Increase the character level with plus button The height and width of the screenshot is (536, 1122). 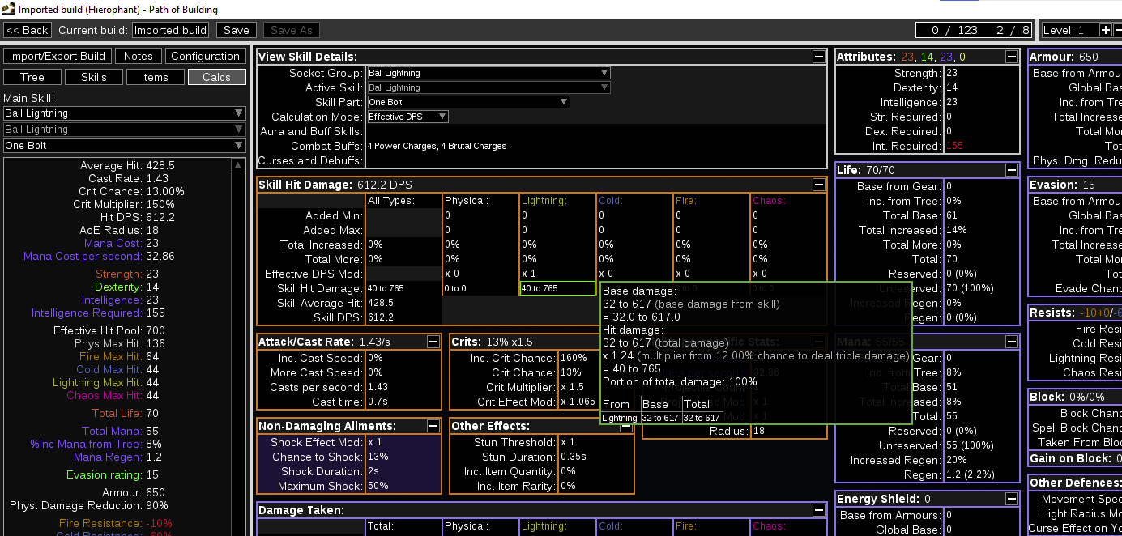[1106, 30]
